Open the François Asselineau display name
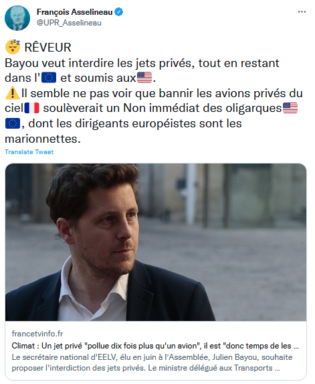This screenshot has height=384, width=315. coord(74,12)
